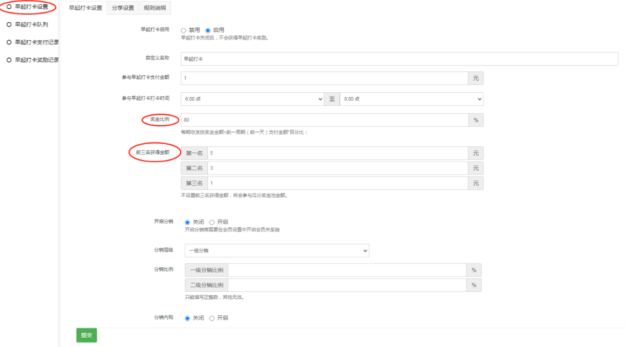The image size is (626, 347).
Task: Select 开启 radio for 分销内购
Action: pyautogui.click(x=212, y=318)
